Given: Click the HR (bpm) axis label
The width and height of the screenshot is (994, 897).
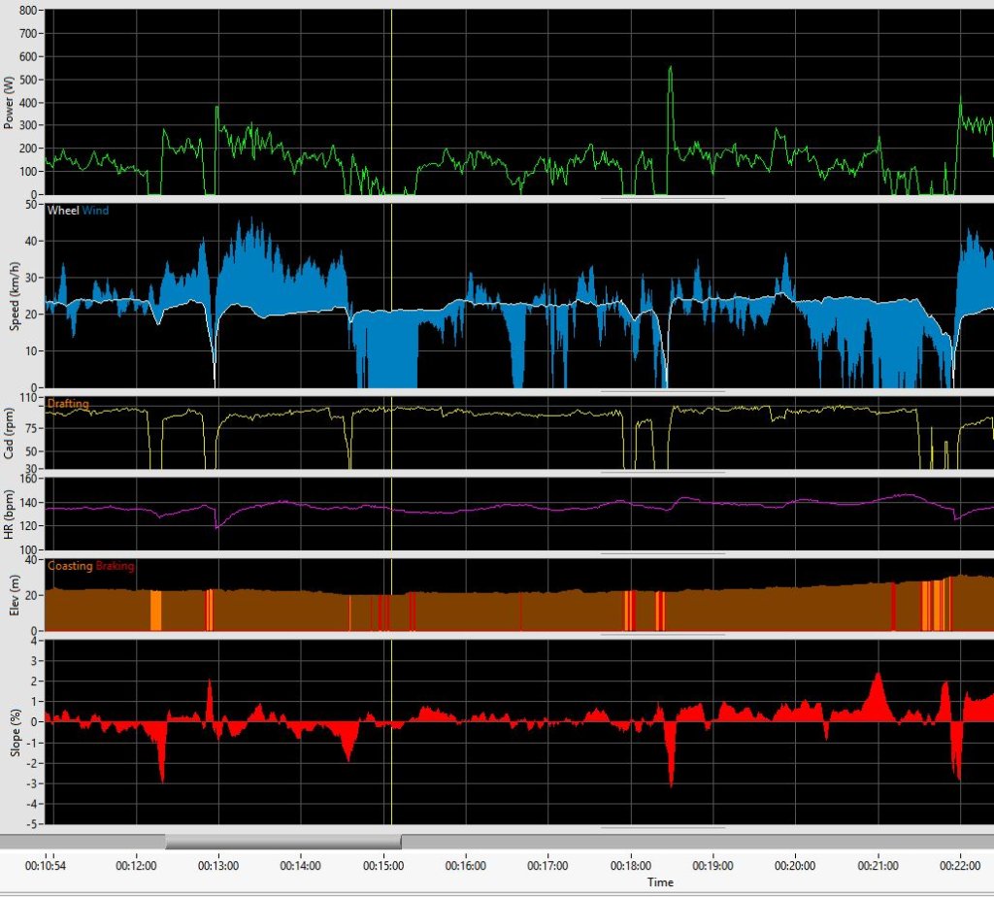Looking at the screenshot, I should 10,515.
